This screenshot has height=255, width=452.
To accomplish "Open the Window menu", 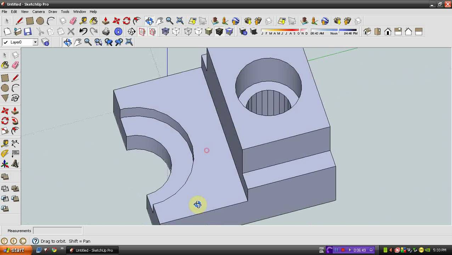I will click(79, 12).
